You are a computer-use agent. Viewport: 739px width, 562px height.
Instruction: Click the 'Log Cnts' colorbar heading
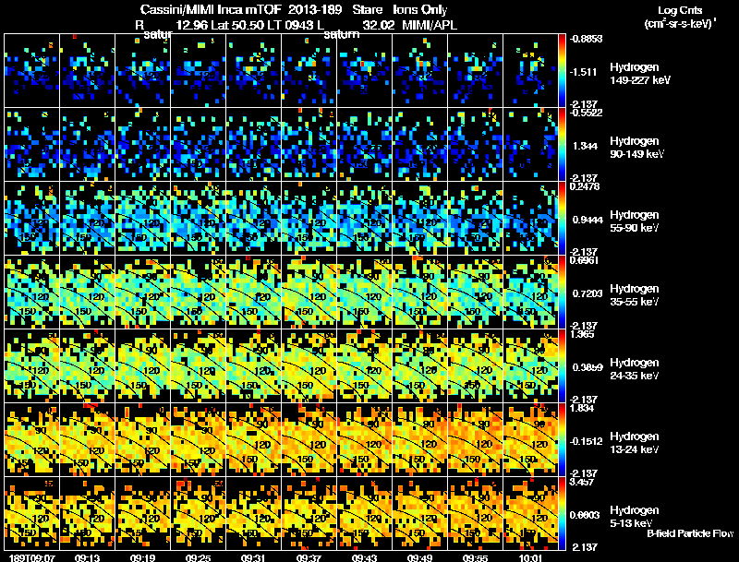[x=680, y=10]
